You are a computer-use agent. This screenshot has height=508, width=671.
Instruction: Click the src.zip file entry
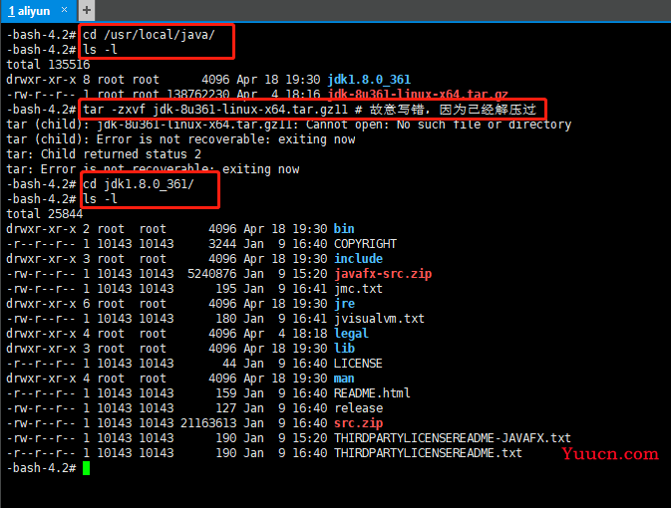click(x=359, y=423)
